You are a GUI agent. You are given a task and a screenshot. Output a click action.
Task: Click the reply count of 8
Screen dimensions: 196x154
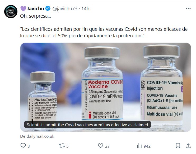[29, 146]
